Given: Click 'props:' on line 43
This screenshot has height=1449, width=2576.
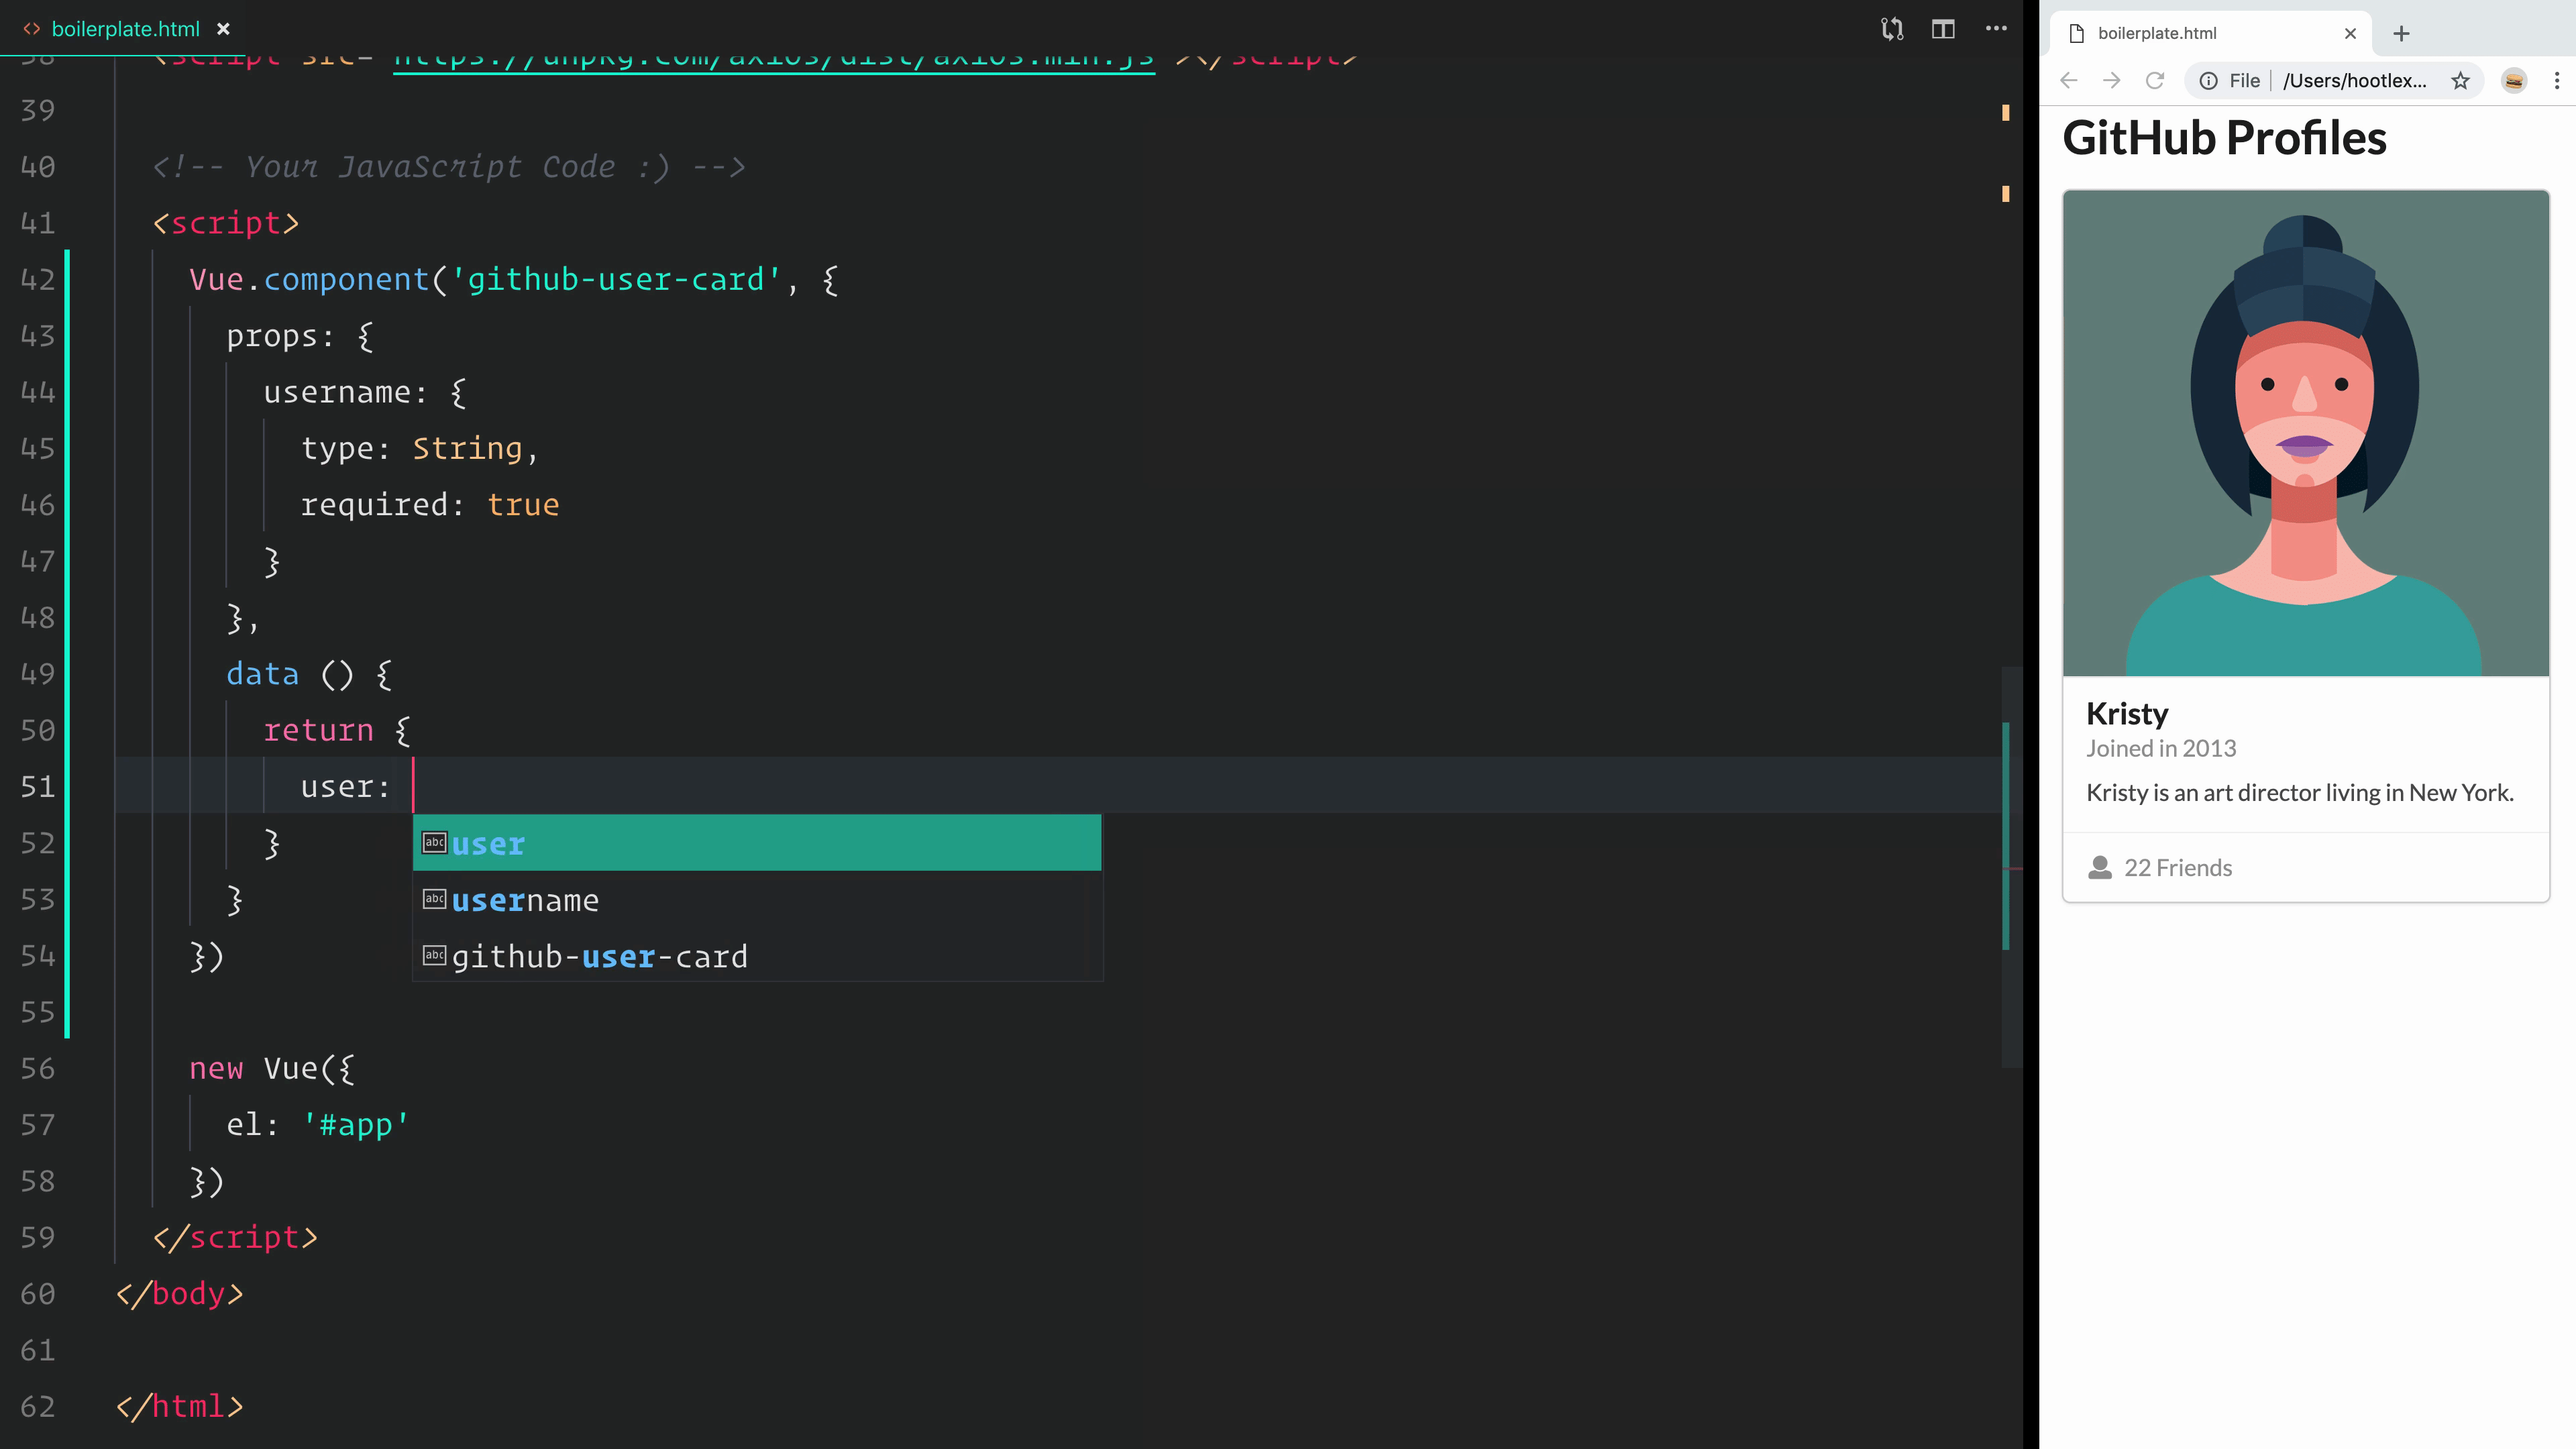Looking at the screenshot, I should click(280, 336).
